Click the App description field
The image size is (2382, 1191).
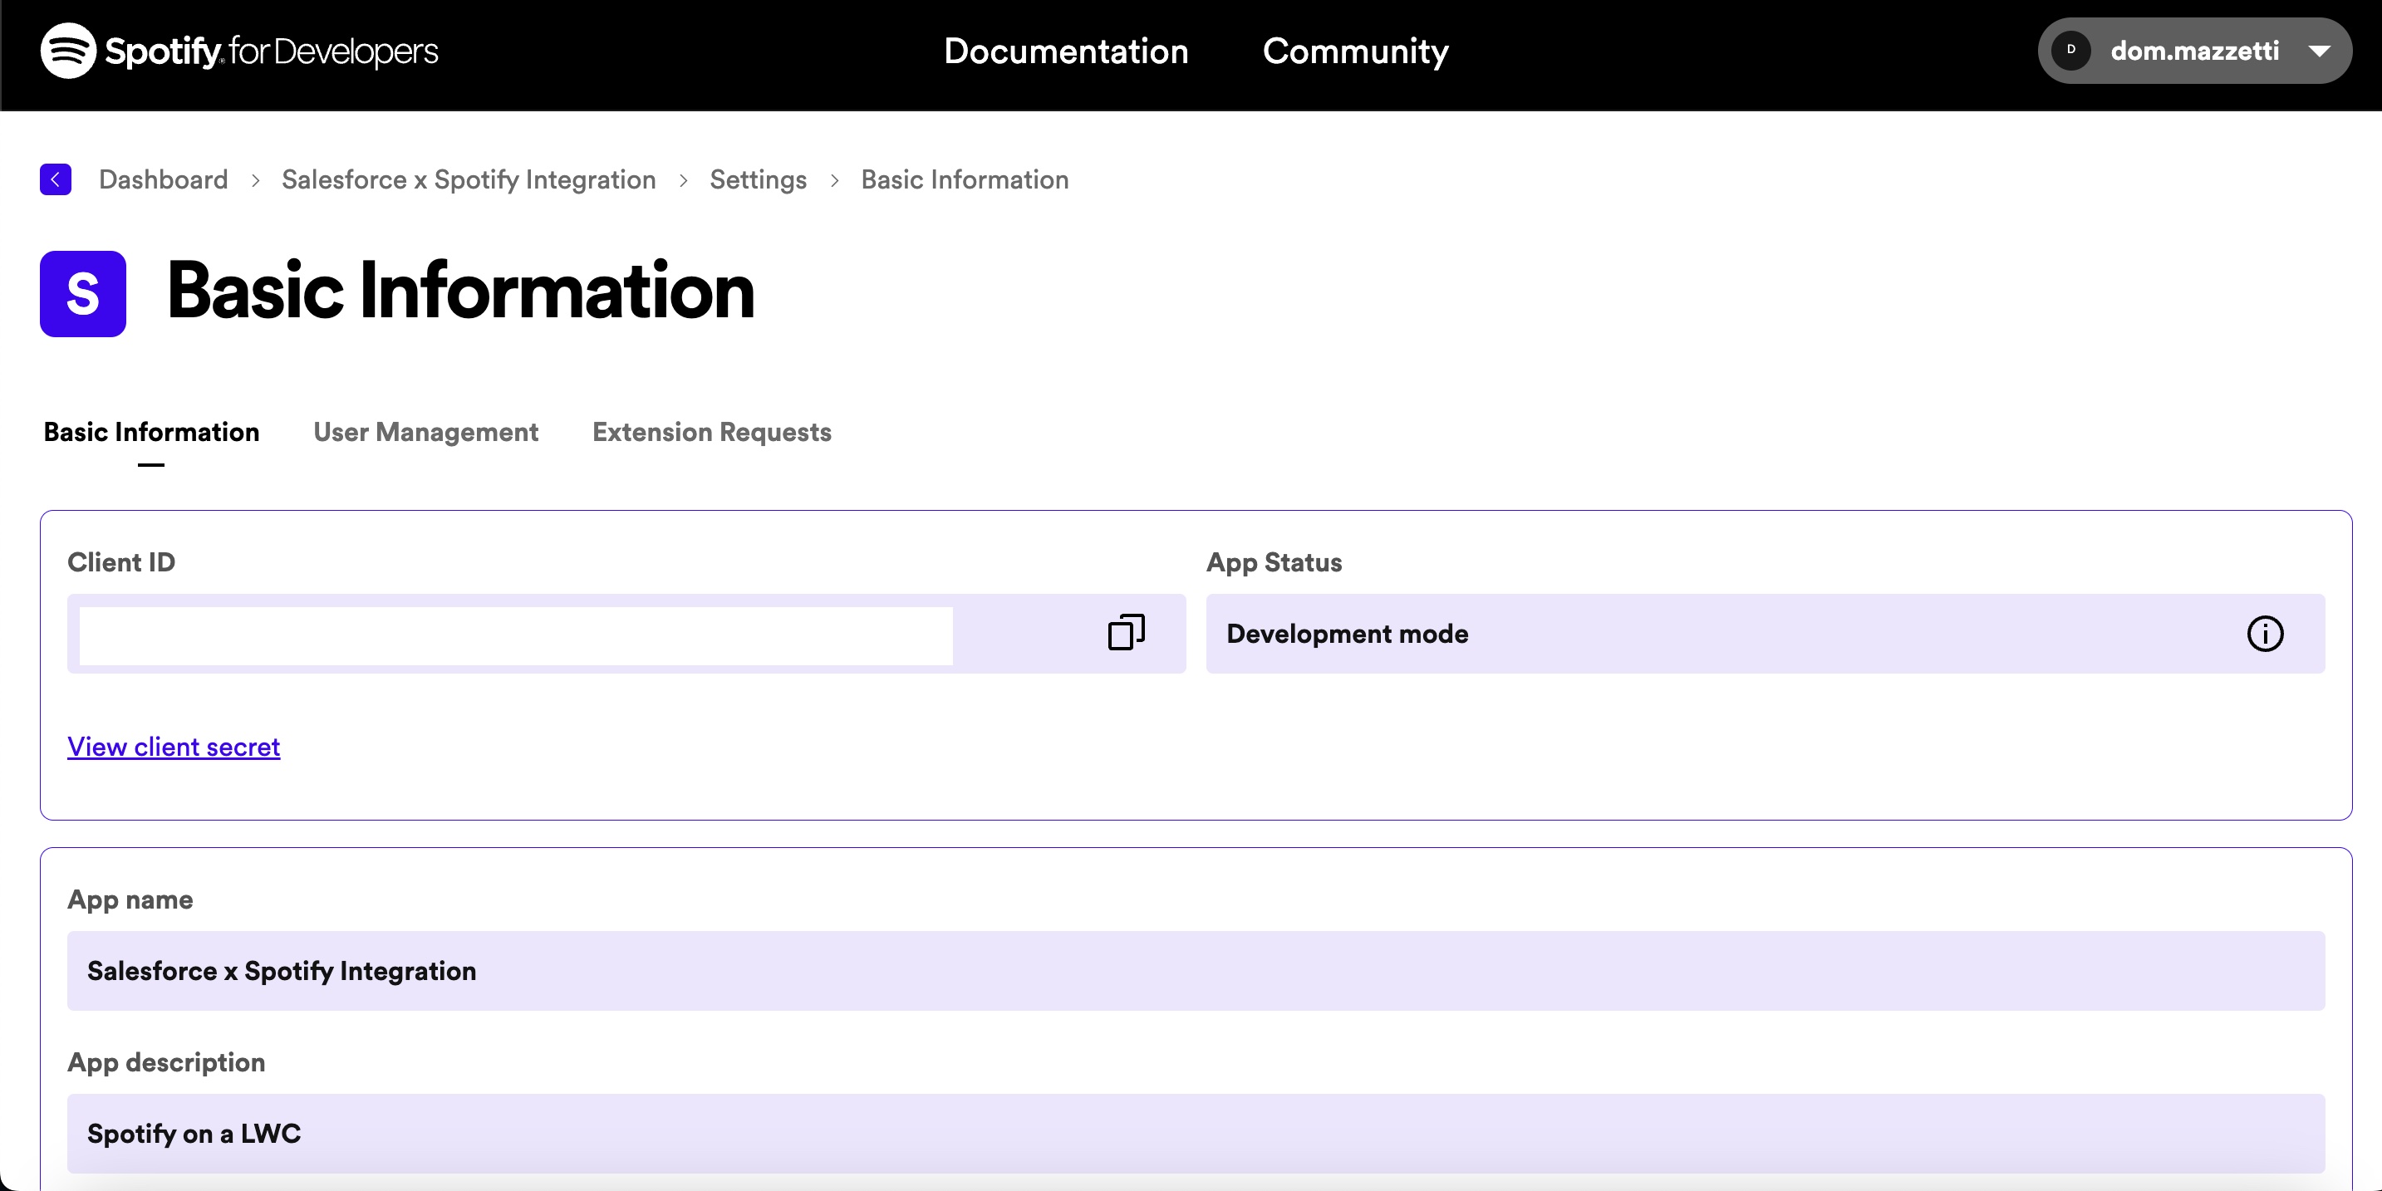pyautogui.click(x=1196, y=1134)
